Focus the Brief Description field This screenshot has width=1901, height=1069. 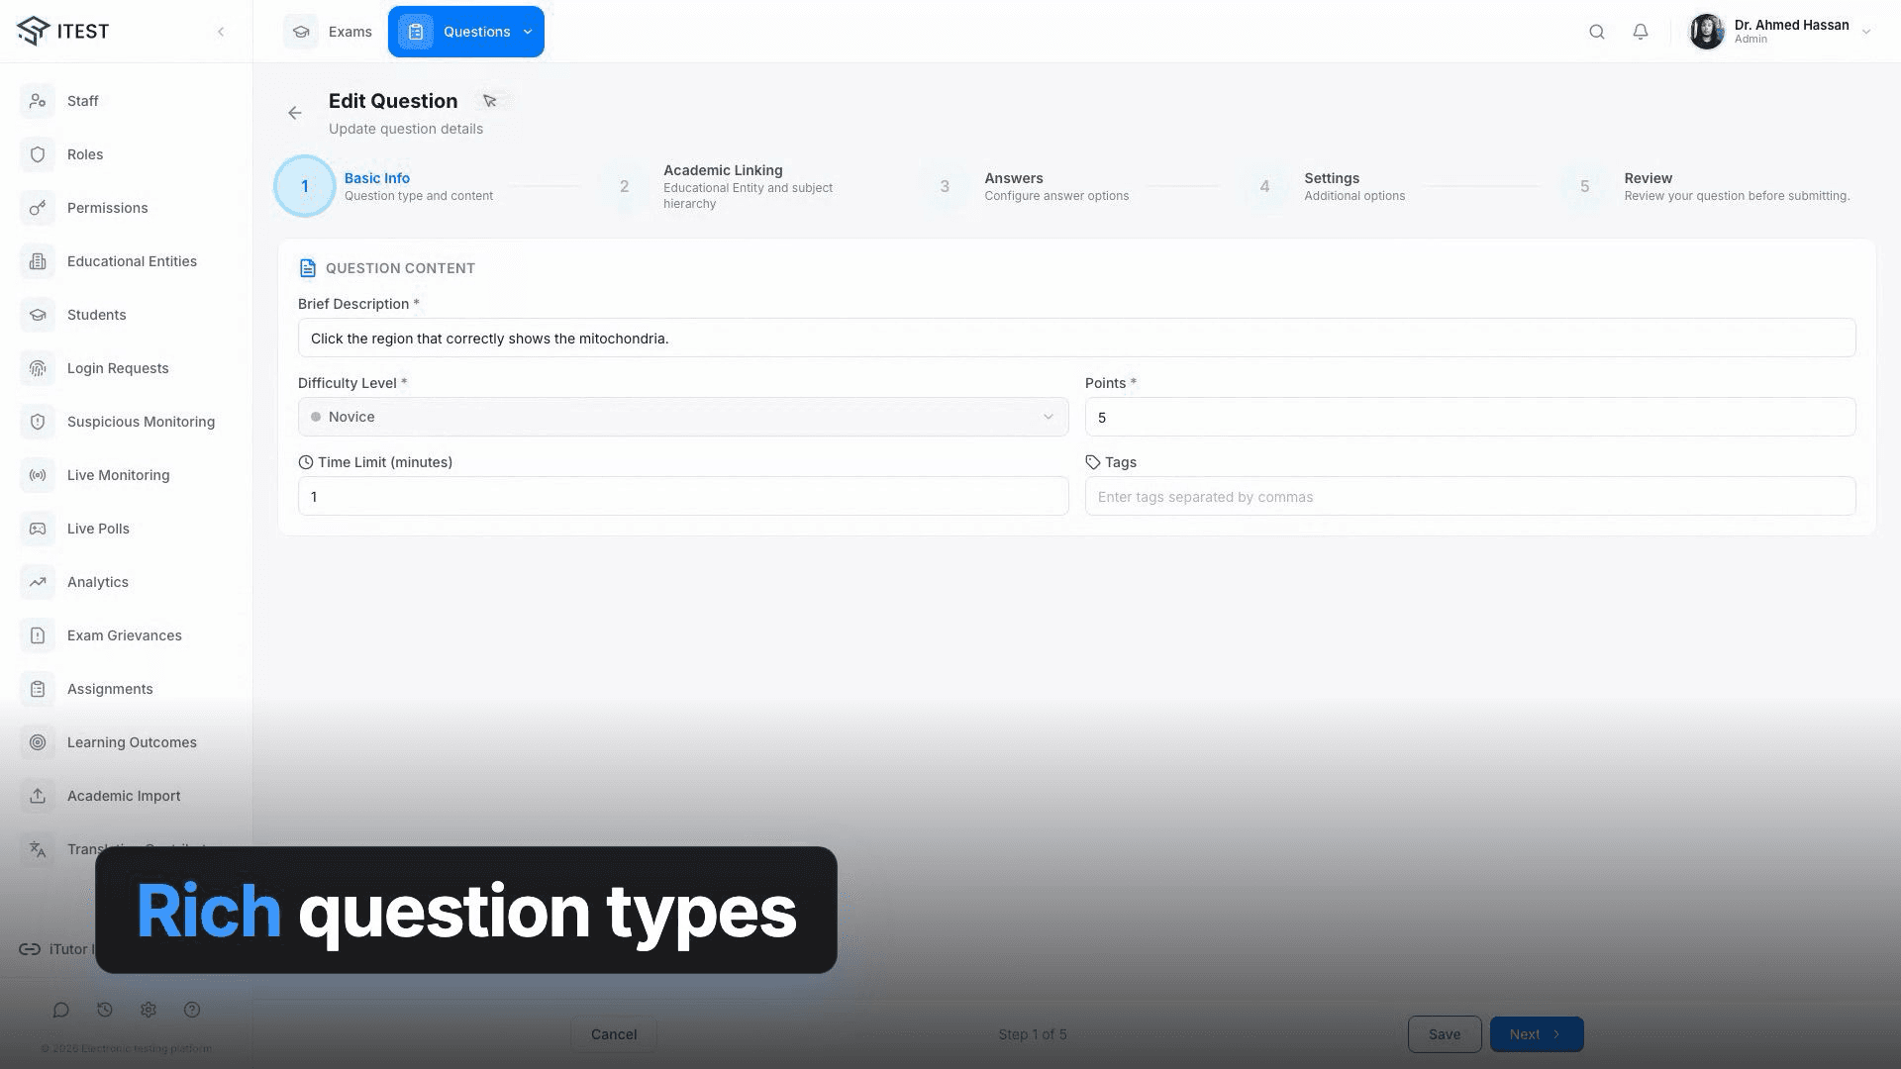[1077, 338]
